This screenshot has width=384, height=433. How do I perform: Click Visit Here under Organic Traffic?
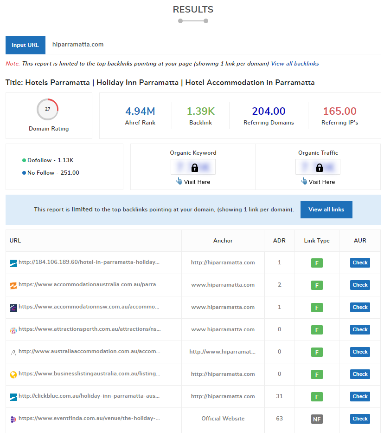[x=322, y=182]
